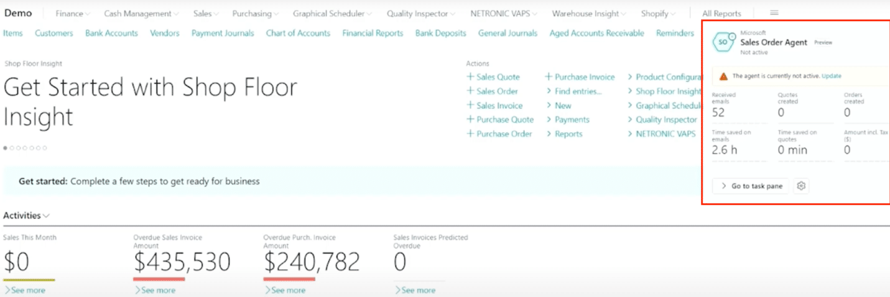Image resolution: width=890 pixels, height=297 pixels.
Task: Open the Customers navigation item
Action: (53, 34)
